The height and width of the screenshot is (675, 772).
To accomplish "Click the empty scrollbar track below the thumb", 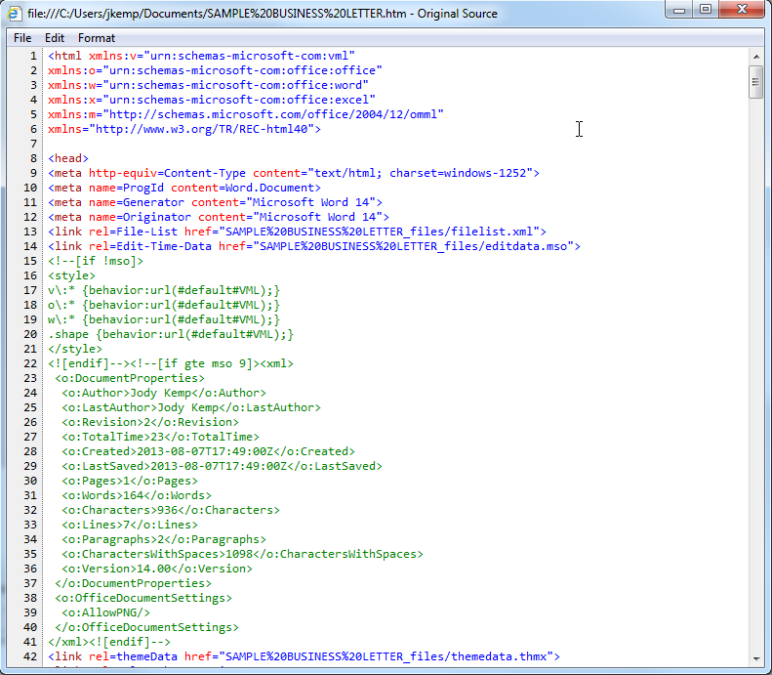I will (x=755, y=391).
